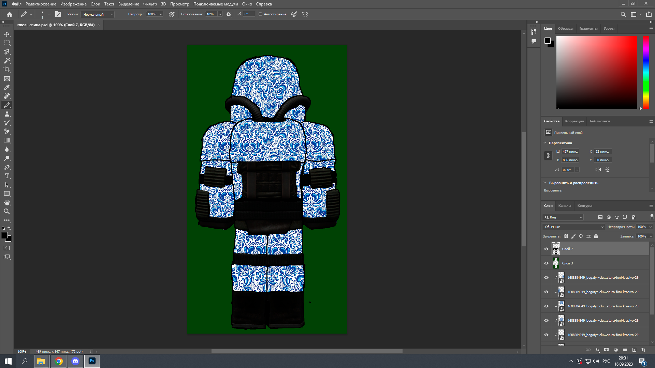Select the Eraser tool
Screen dimensions: 655x368
coord(7,132)
